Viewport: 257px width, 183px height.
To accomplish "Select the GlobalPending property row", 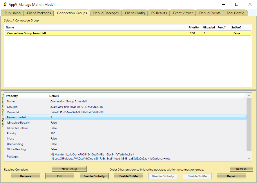I will click(x=126, y=149).
